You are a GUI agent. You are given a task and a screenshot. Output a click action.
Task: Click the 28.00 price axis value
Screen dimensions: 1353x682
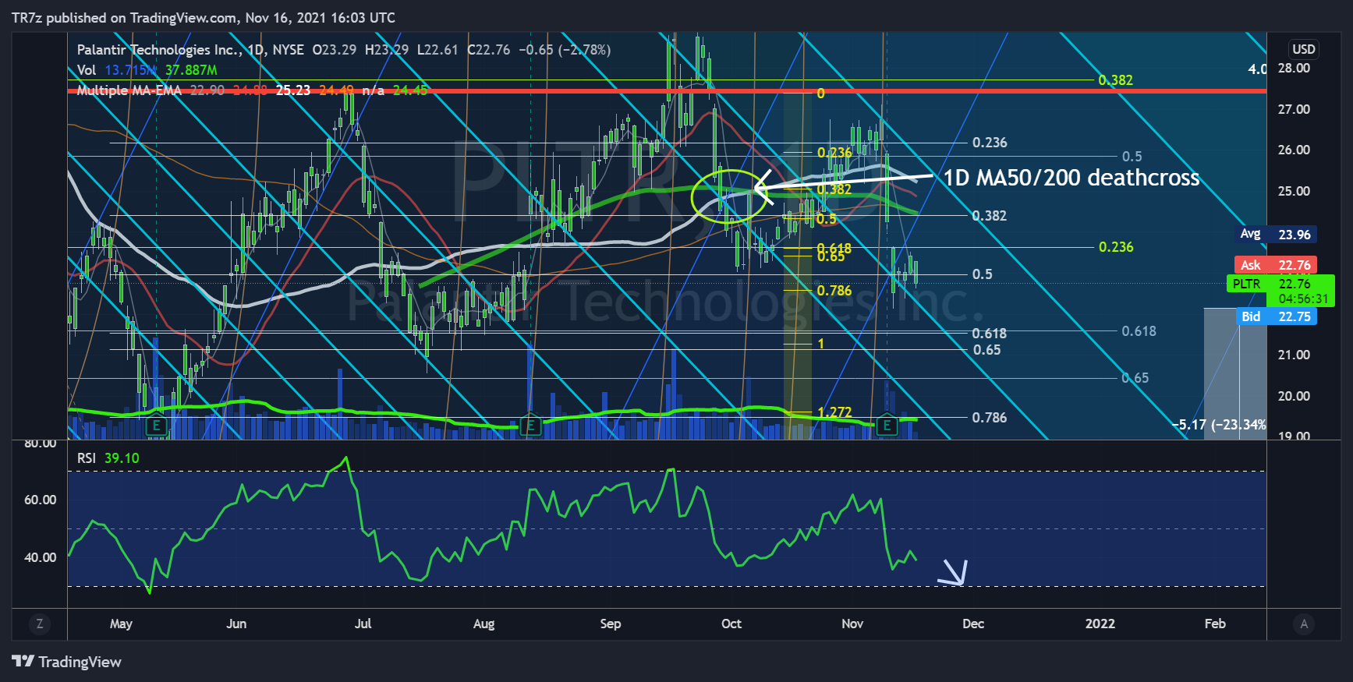pyautogui.click(x=1294, y=69)
